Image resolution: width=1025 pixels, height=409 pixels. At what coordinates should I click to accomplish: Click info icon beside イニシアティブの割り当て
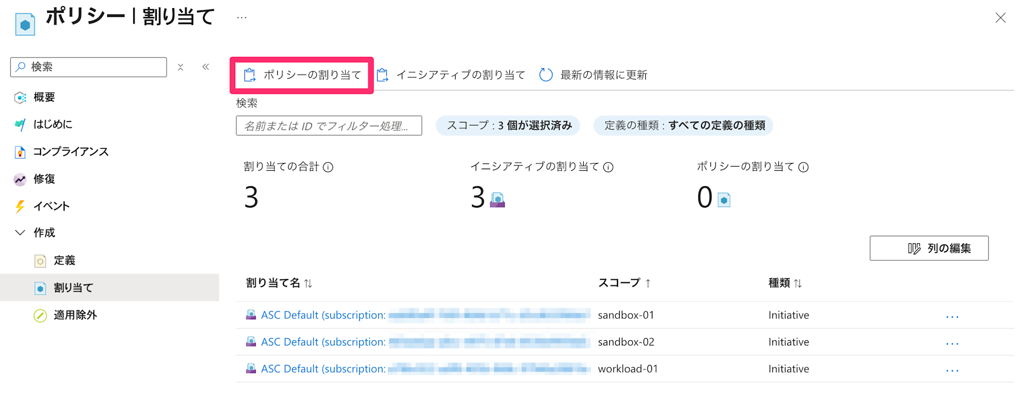pyautogui.click(x=608, y=167)
